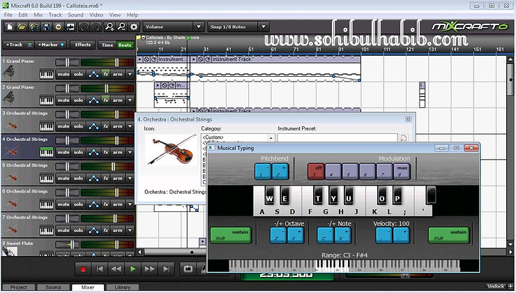Expand the +Marker dropdown arrow

pyautogui.click(x=62, y=45)
